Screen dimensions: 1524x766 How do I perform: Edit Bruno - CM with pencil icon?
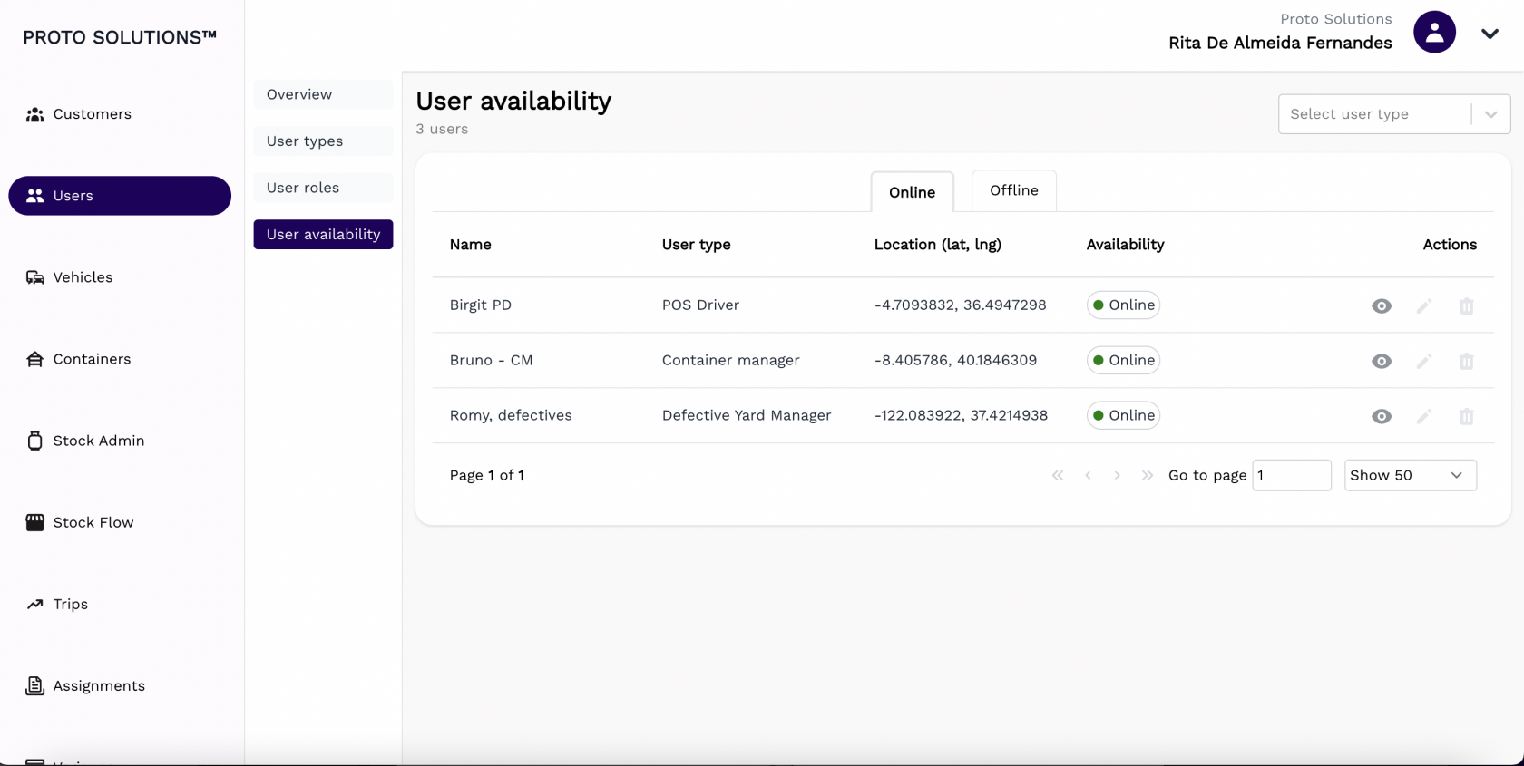pos(1424,361)
